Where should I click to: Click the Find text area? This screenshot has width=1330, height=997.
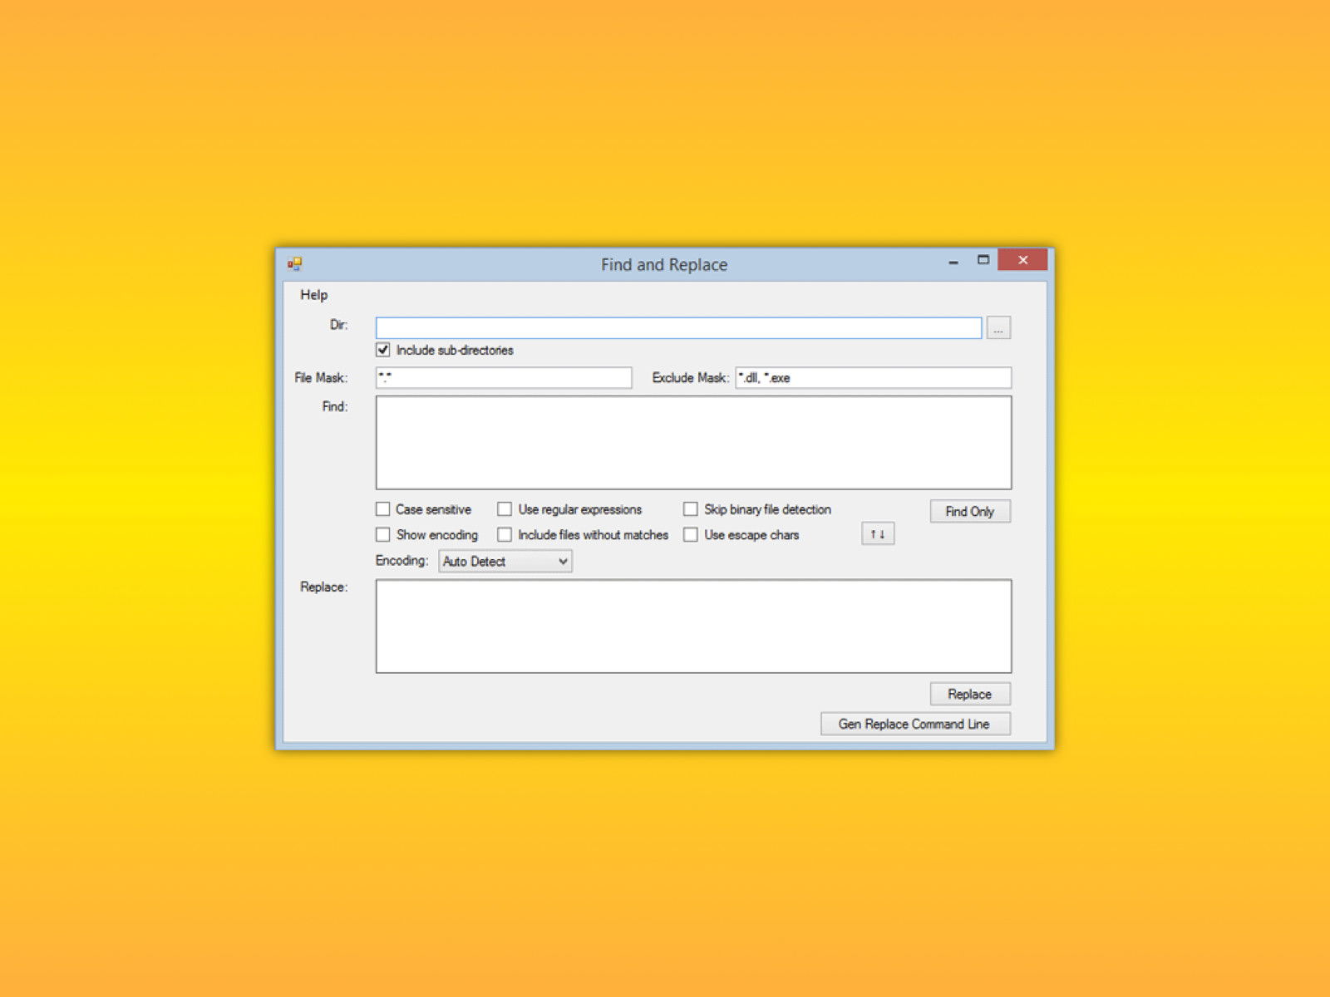(x=693, y=443)
